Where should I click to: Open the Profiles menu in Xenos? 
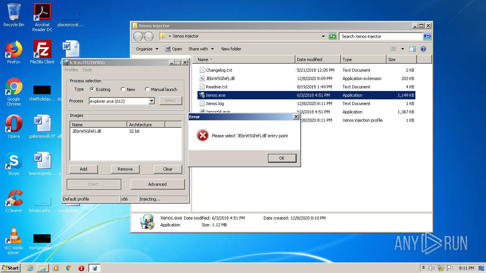coord(71,70)
